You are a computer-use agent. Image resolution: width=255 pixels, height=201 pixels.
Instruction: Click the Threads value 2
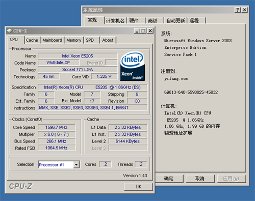point(141,164)
